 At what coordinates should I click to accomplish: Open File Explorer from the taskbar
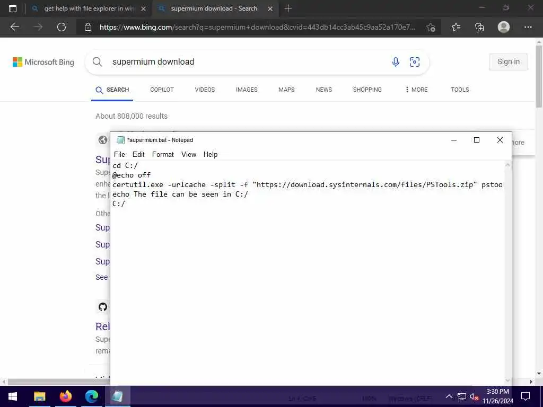click(39, 396)
